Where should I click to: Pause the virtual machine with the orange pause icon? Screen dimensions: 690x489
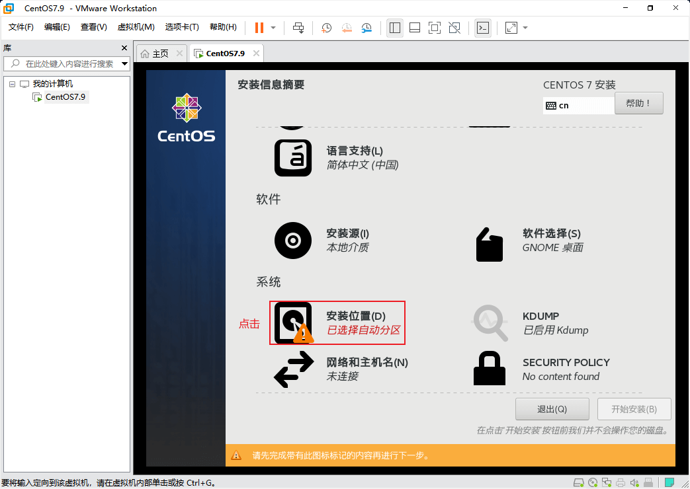pos(259,28)
